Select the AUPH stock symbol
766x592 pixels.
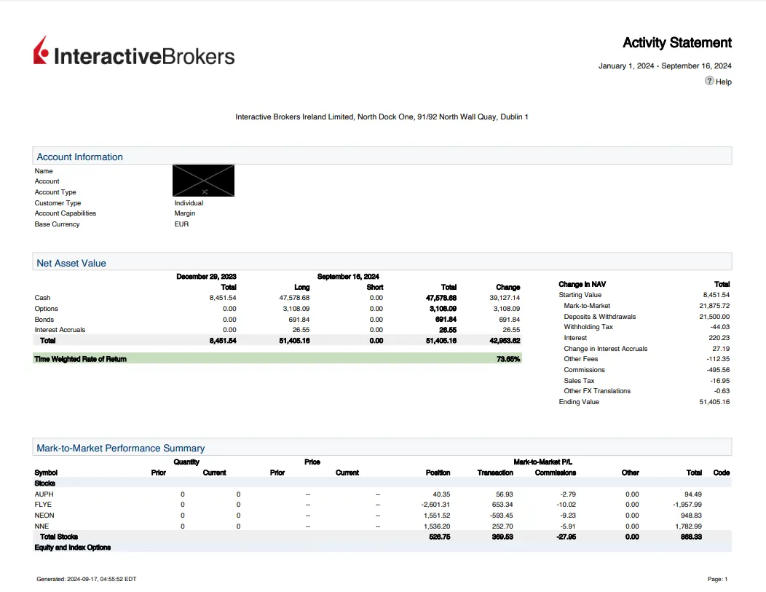coord(44,494)
